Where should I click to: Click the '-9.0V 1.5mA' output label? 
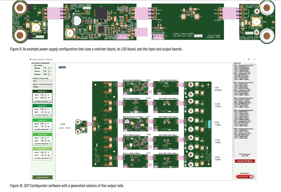point(218,158)
